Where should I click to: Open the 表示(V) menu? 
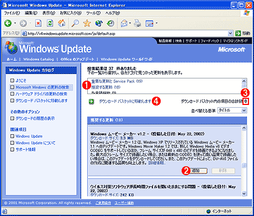[x=49, y=13]
